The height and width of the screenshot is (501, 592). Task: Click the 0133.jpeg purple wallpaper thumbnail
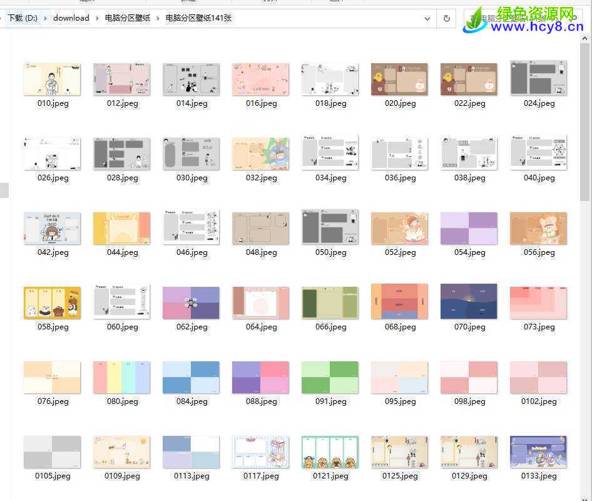538,452
